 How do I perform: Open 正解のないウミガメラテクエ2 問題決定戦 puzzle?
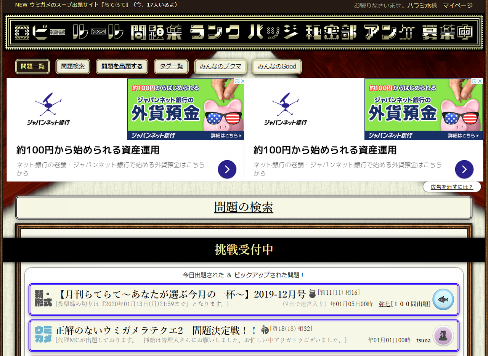coord(157,330)
